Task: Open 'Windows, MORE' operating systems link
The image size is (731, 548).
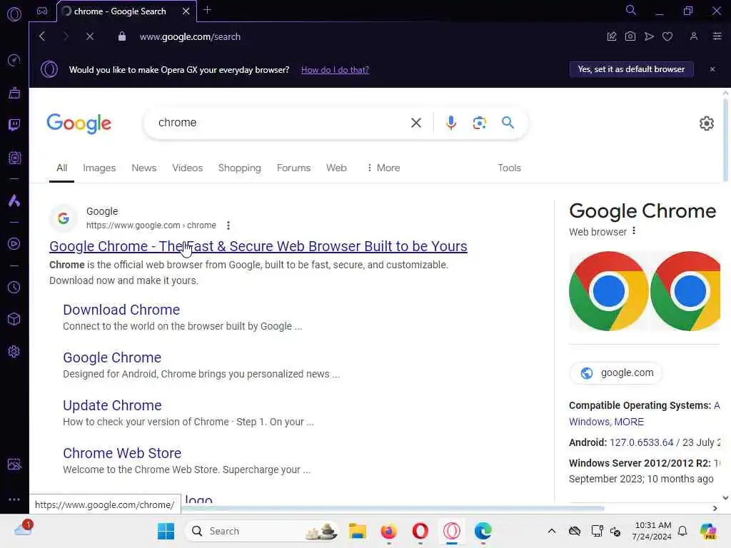Action: pyautogui.click(x=606, y=422)
